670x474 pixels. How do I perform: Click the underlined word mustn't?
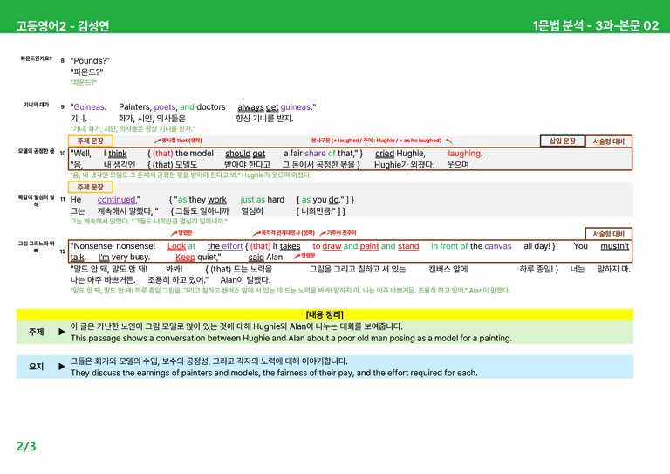tap(615, 246)
